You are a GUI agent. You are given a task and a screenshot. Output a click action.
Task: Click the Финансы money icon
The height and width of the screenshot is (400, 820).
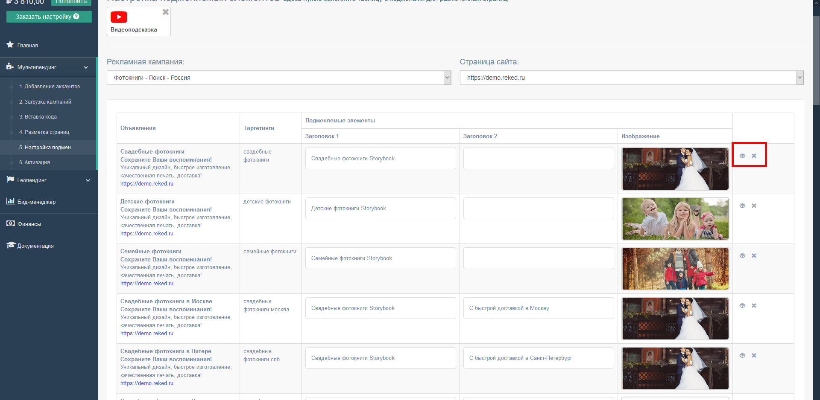click(x=10, y=223)
